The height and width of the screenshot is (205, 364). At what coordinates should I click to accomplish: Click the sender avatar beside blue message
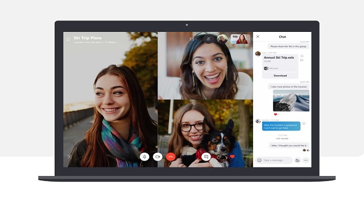[x=258, y=121]
